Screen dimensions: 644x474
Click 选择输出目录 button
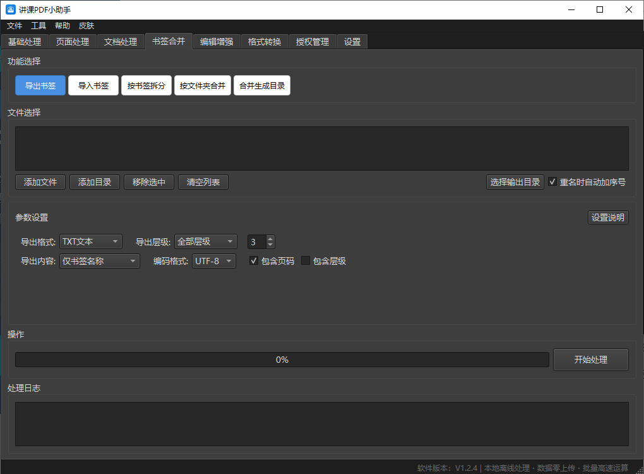coord(515,182)
